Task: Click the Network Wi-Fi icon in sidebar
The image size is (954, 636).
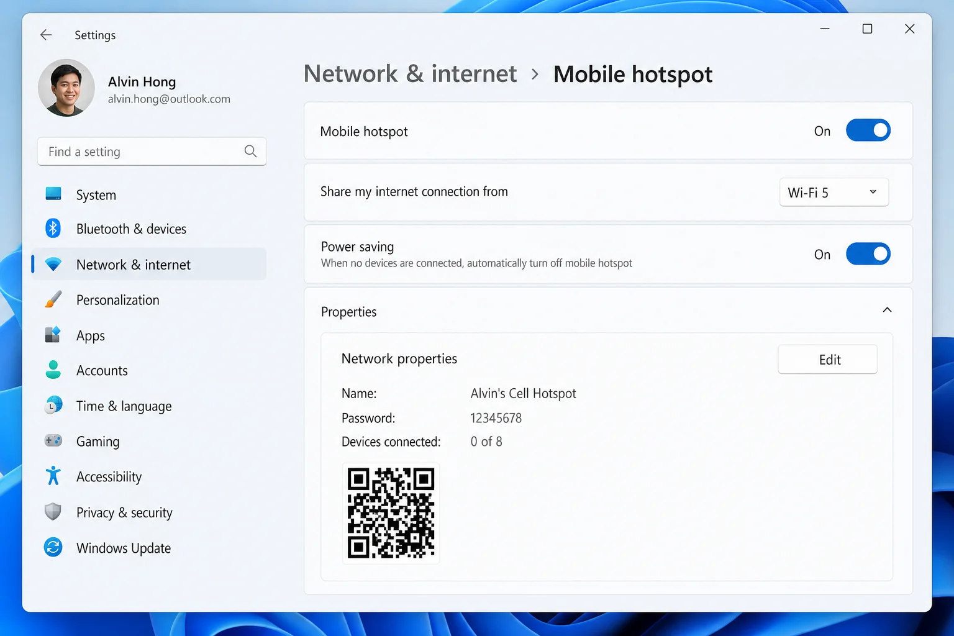Action: [x=53, y=264]
